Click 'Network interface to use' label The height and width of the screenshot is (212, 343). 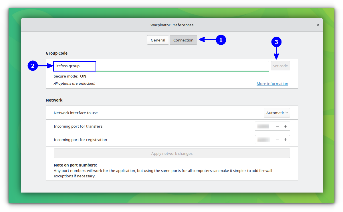tap(76, 113)
